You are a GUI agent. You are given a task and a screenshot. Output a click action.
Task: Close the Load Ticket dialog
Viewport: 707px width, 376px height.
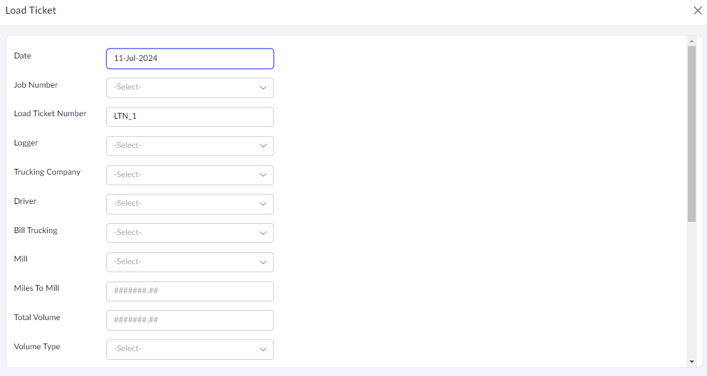click(x=698, y=11)
